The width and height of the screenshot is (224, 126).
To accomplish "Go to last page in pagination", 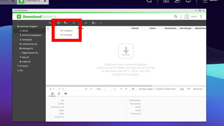I will 126,89.
